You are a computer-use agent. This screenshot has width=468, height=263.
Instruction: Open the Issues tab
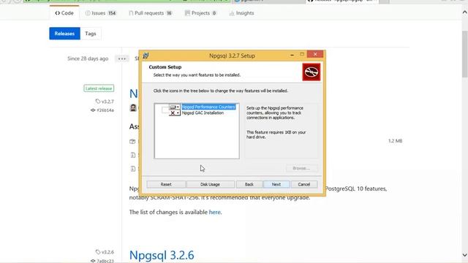[101, 13]
